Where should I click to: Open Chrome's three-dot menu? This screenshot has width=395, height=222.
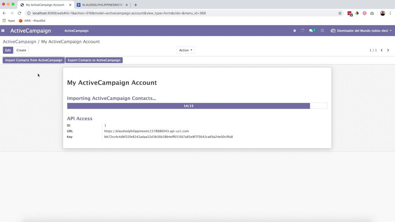tap(390, 13)
